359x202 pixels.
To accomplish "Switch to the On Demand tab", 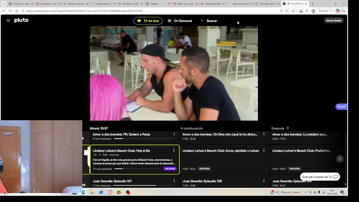I will pos(180,21).
